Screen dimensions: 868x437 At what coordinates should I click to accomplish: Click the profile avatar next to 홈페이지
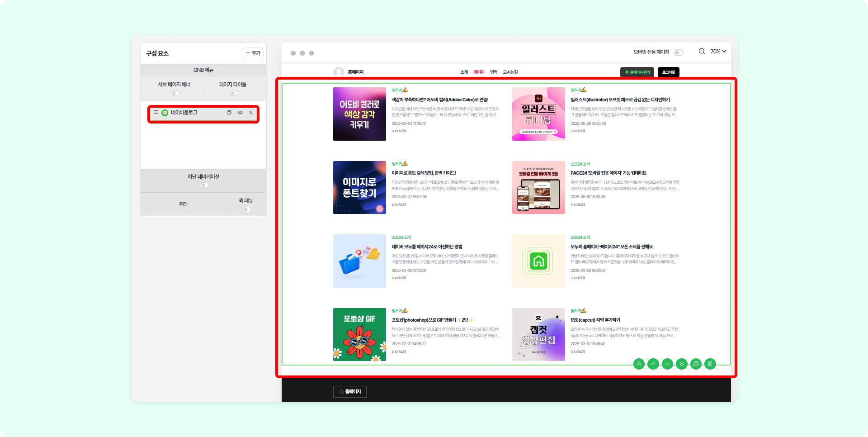(x=339, y=72)
